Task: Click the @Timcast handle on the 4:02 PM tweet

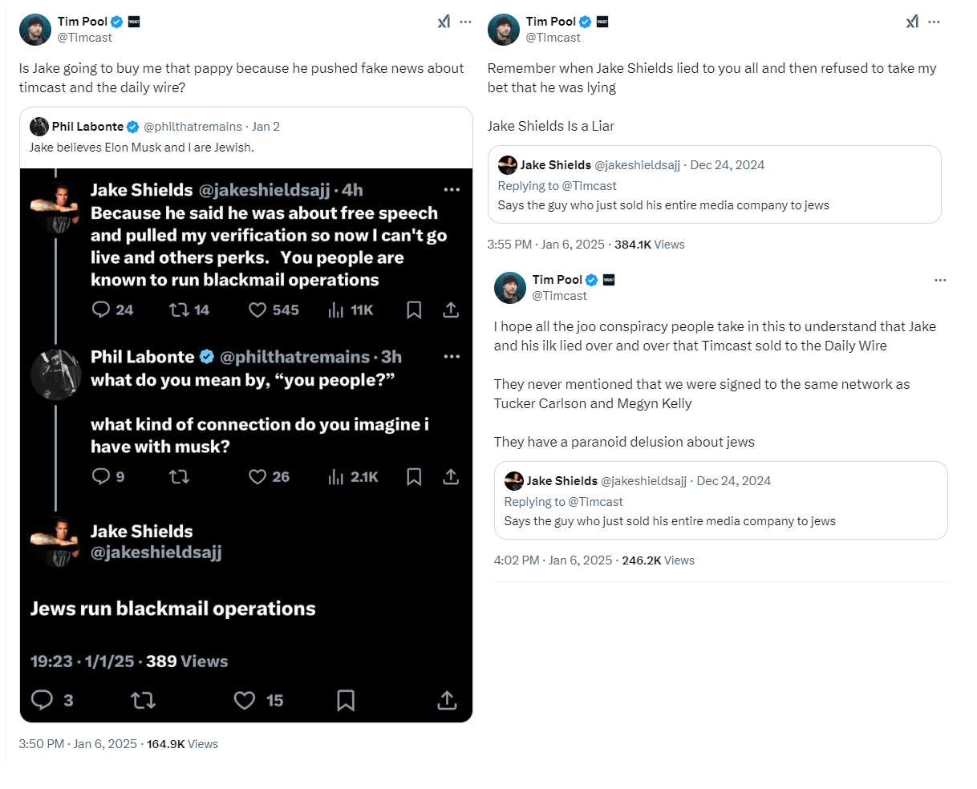Action: [x=559, y=296]
